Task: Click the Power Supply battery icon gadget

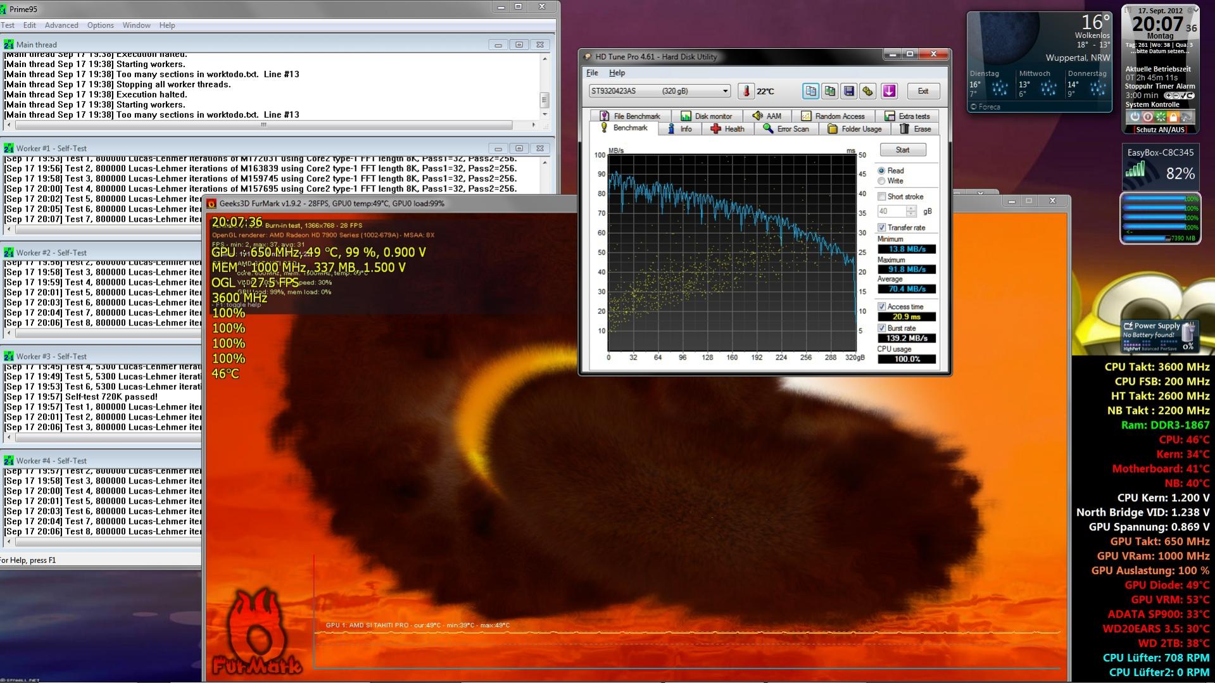Action: tap(1188, 331)
